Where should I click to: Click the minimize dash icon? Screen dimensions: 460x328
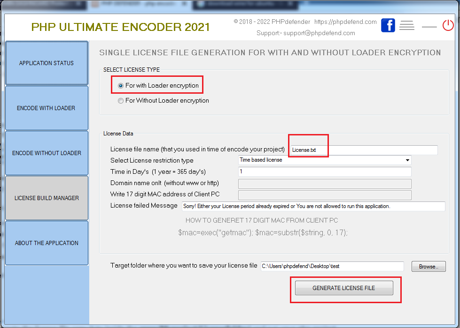point(429,27)
